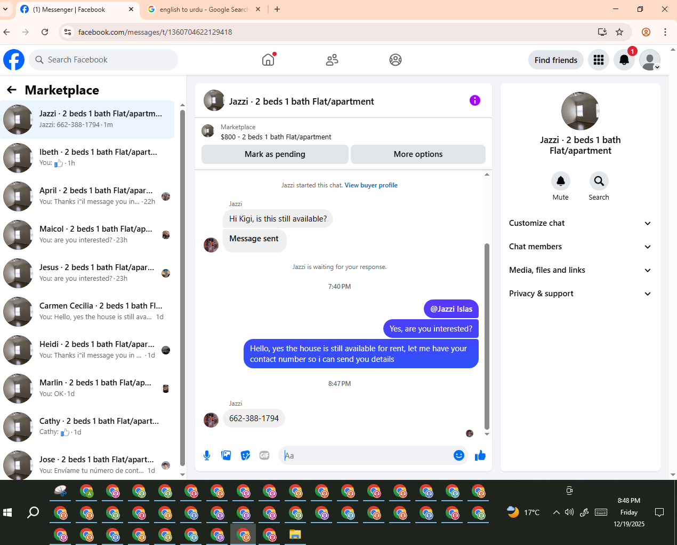
Task: Click More options button
Action: coord(418,154)
